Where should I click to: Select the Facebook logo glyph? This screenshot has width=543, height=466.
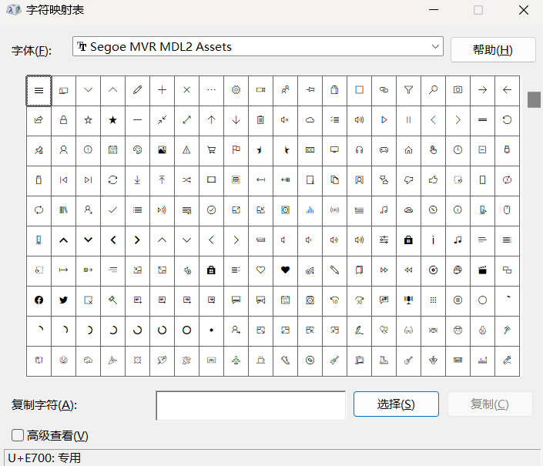pyautogui.click(x=39, y=300)
